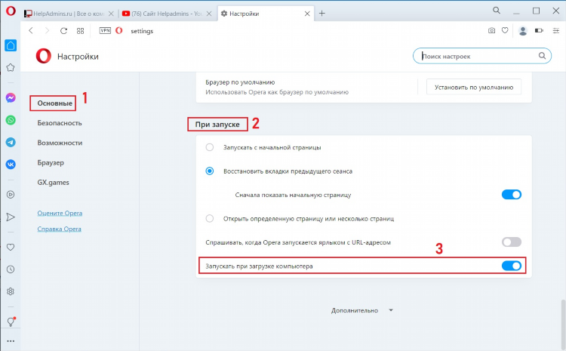Go to Speed Dial home icon in sidebar
This screenshot has height=351, width=566.
pyautogui.click(x=11, y=45)
